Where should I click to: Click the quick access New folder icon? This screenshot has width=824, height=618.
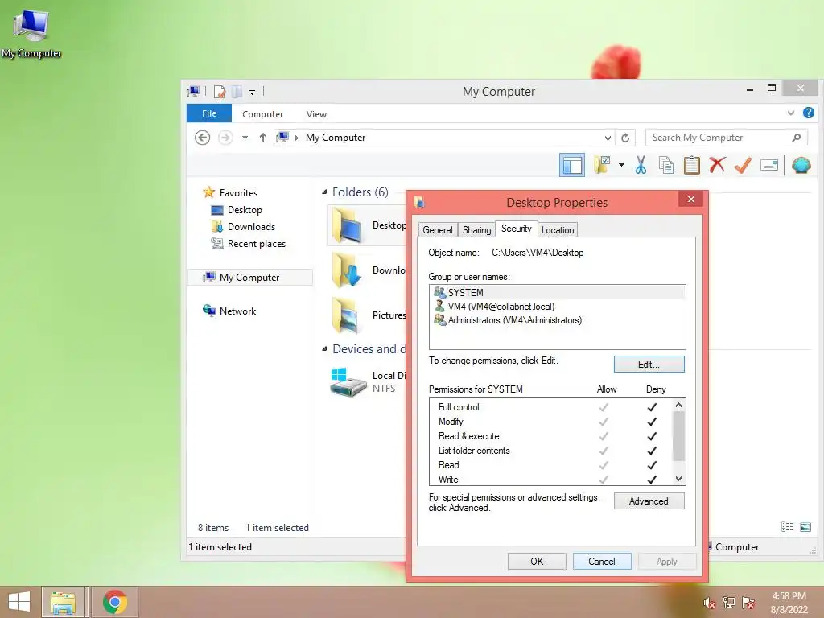click(x=237, y=92)
